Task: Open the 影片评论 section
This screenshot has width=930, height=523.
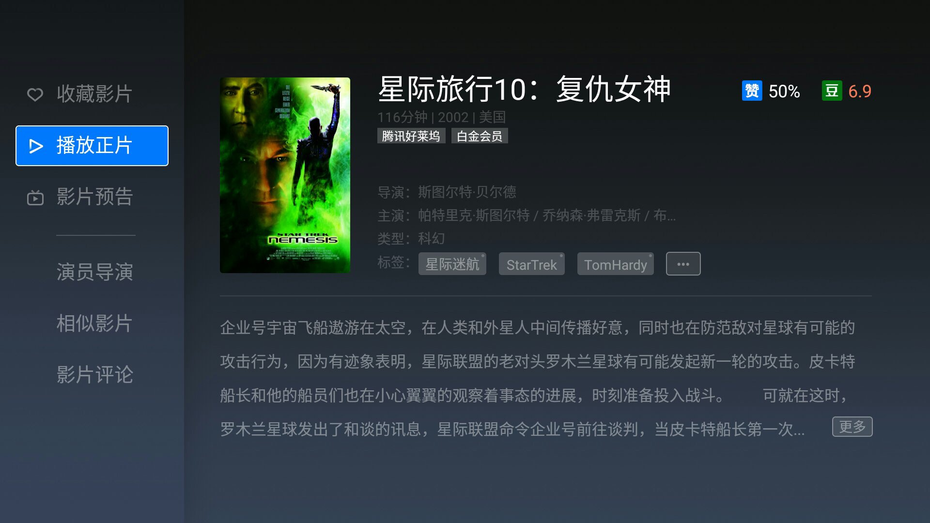Action: [x=94, y=374]
